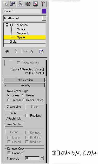This screenshot has width=98, height=164.
Task: Click Configure Modifier Sets icon
Action: (41, 51)
